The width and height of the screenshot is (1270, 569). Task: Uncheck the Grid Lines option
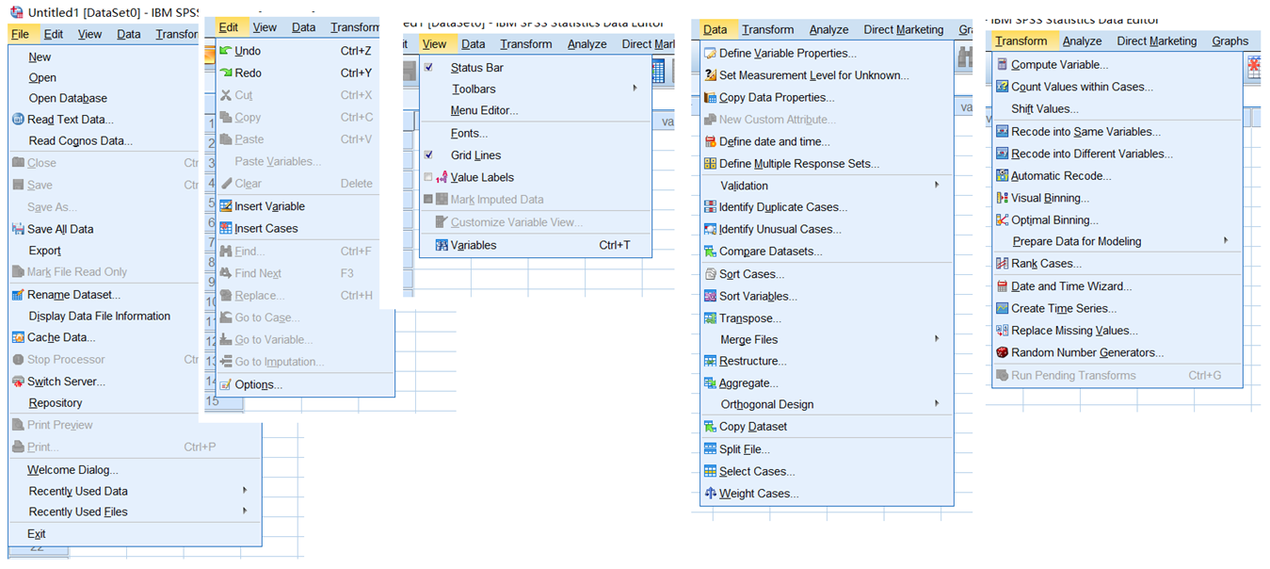pyautogui.click(x=429, y=155)
